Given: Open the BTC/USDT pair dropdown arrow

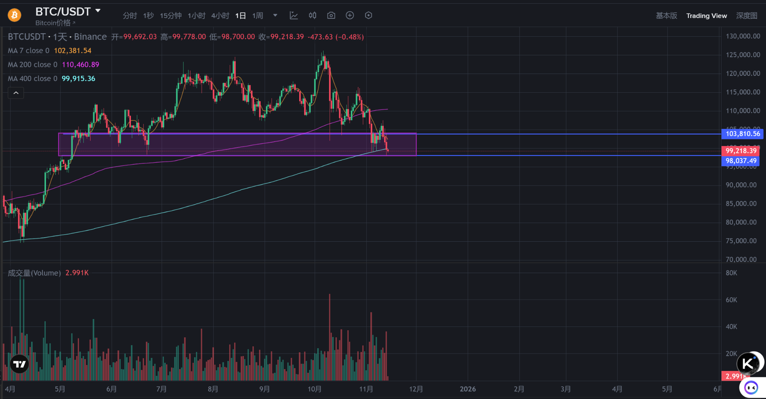Looking at the screenshot, I should (x=98, y=11).
